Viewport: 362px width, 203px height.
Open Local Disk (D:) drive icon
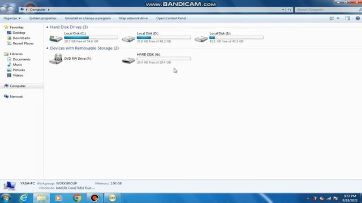click(x=128, y=39)
